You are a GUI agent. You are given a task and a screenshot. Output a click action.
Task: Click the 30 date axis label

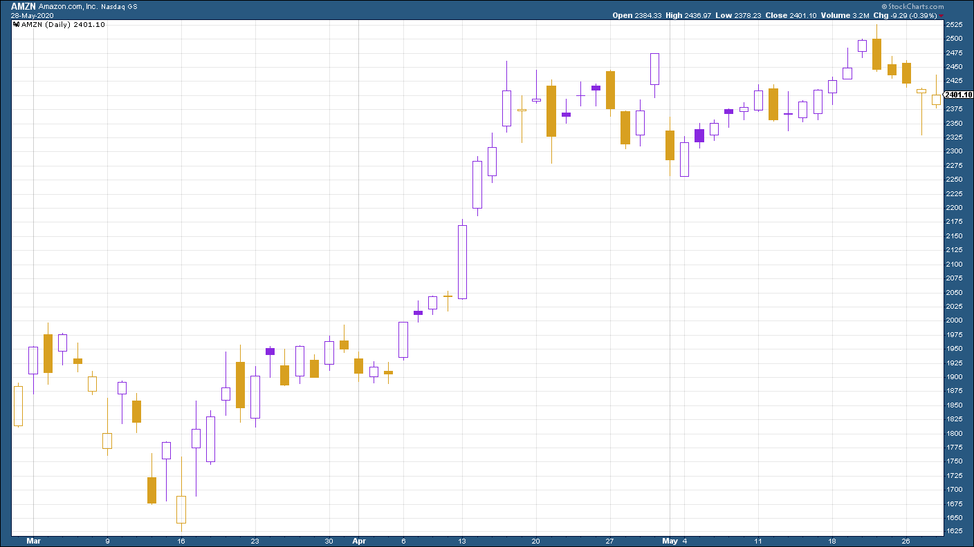(x=329, y=541)
